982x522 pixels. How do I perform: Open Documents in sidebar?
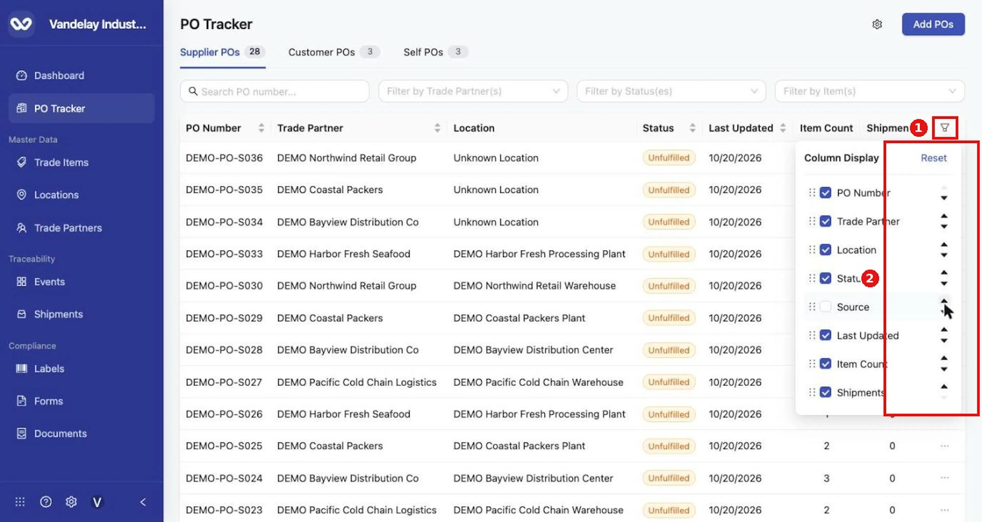(81, 433)
